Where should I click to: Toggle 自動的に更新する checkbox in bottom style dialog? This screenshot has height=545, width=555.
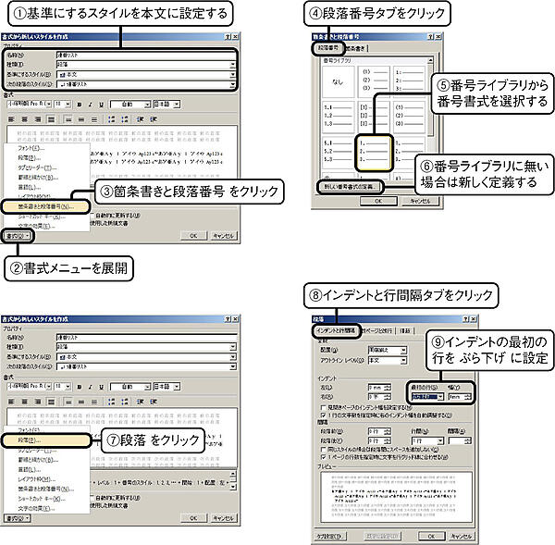[92, 498]
